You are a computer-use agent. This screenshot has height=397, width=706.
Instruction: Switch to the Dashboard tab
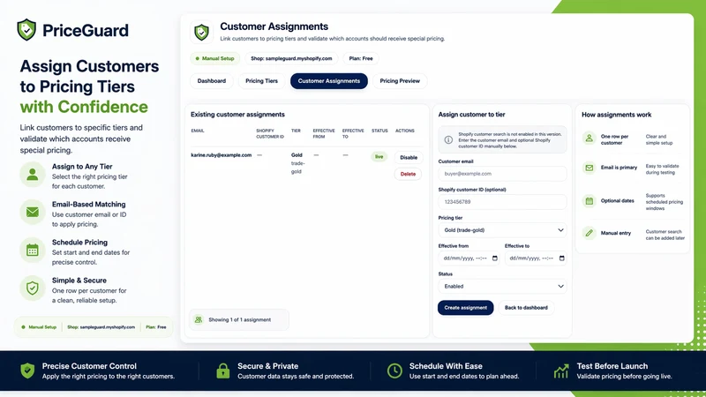(x=212, y=81)
